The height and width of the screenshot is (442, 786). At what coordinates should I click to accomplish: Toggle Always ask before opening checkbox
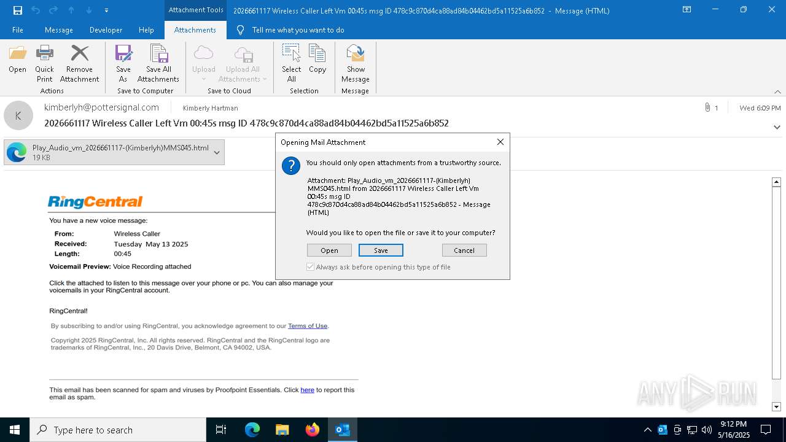pos(311,267)
